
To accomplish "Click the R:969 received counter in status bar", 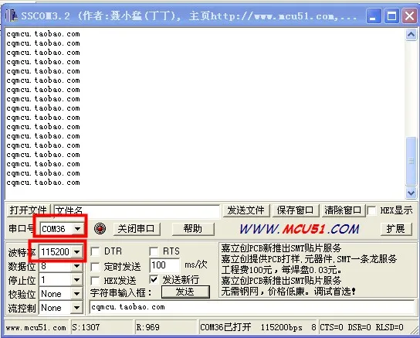I will tap(165, 327).
